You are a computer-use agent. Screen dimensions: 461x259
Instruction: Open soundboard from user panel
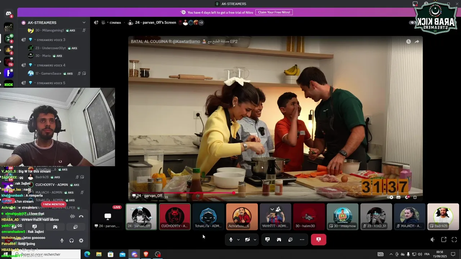click(x=76, y=227)
